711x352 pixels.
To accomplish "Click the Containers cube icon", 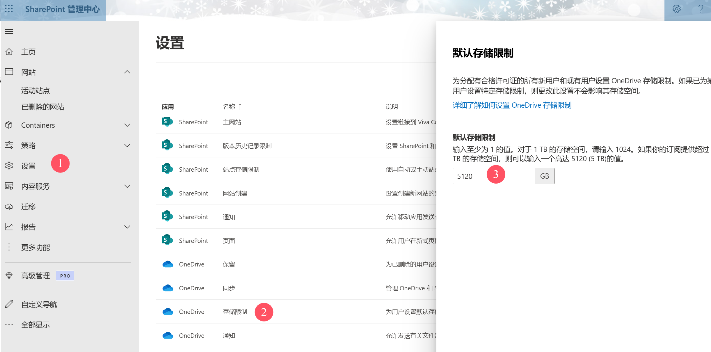I will (9, 125).
